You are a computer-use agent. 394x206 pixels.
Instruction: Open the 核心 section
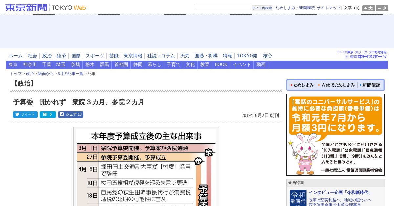tap(268, 56)
